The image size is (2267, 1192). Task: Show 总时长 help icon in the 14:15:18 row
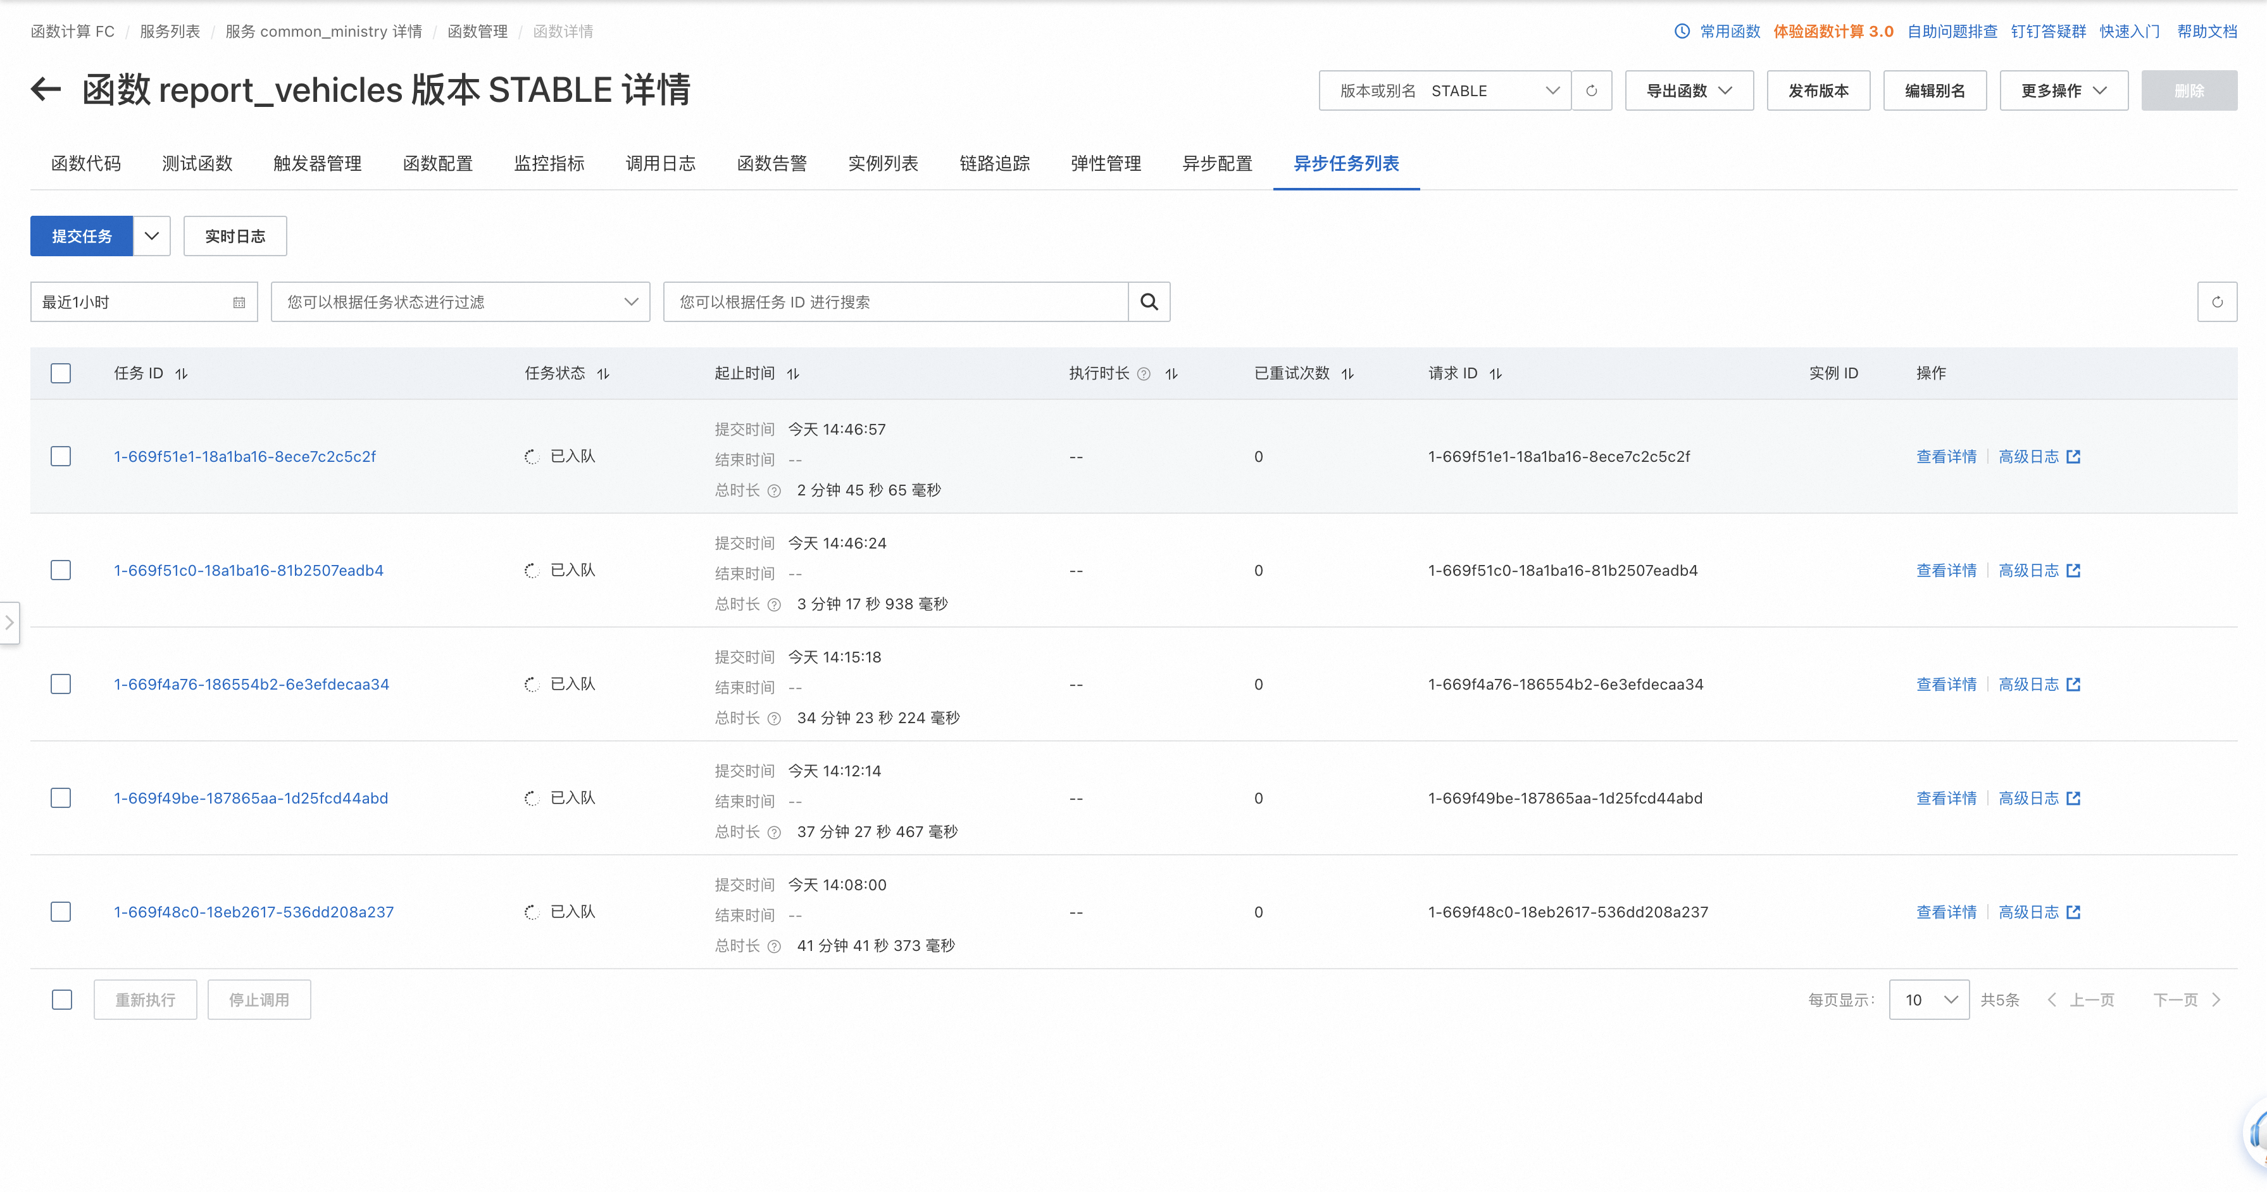[773, 719]
